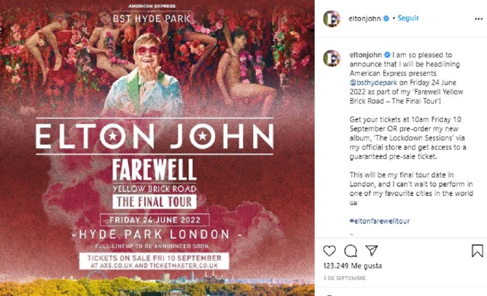487x296 pixels.
Task: Click the verified badge in the post header
Action: pyautogui.click(x=387, y=18)
